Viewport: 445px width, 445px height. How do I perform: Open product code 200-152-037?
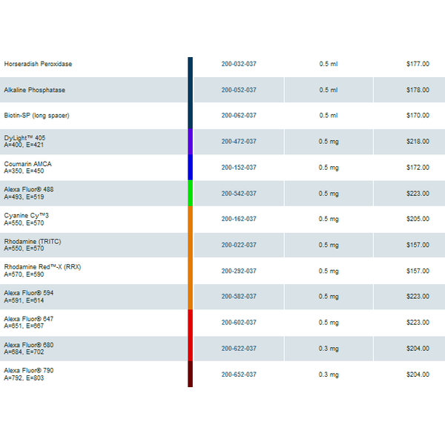coord(239,168)
